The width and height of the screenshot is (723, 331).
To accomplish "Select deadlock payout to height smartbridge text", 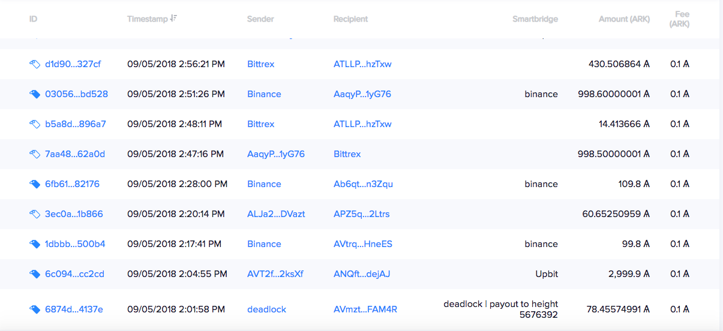I will click(501, 309).
